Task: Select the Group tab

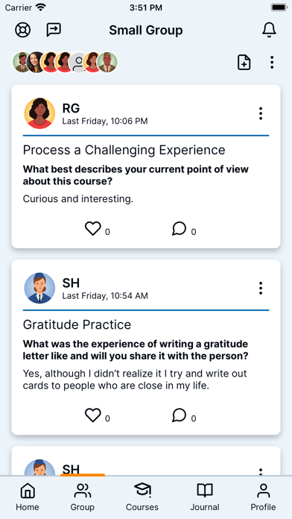Action: point(83,497)
